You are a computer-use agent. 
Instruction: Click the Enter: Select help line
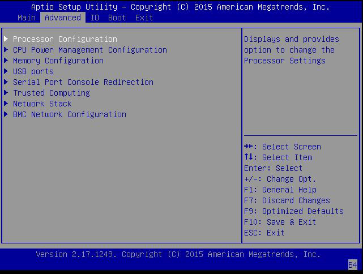coord(273,168)
